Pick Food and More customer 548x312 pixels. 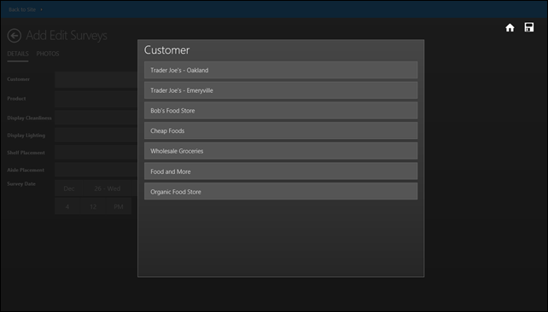tap(281, 171)
